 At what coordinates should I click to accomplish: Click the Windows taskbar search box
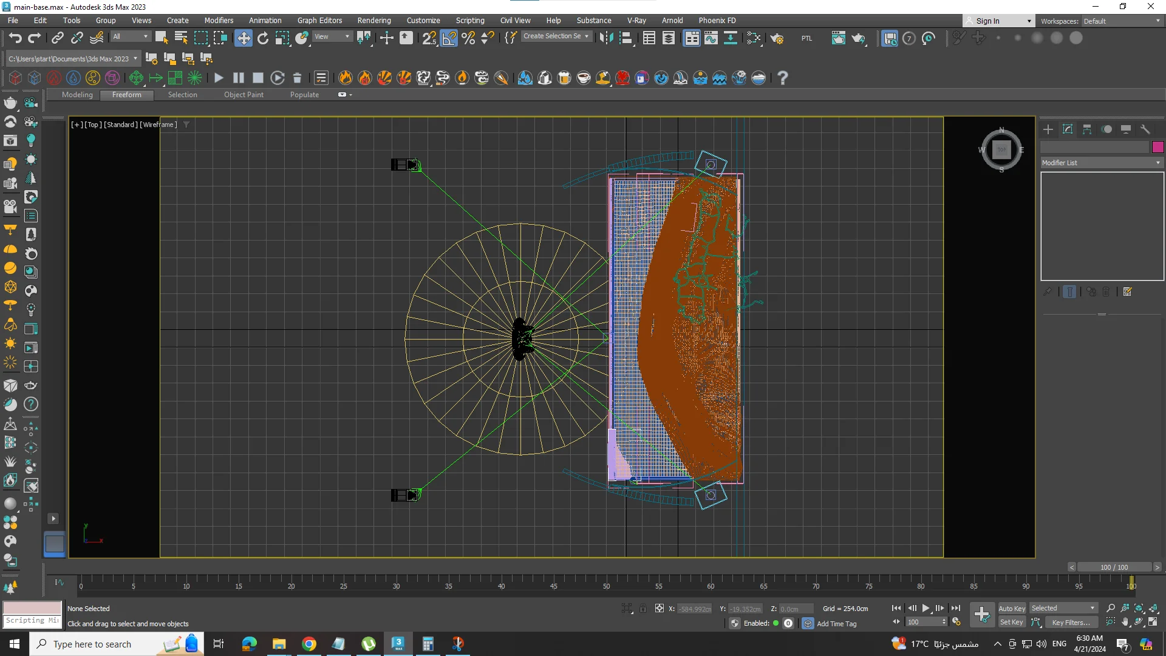pyautogui.click(x=117, y=644)
